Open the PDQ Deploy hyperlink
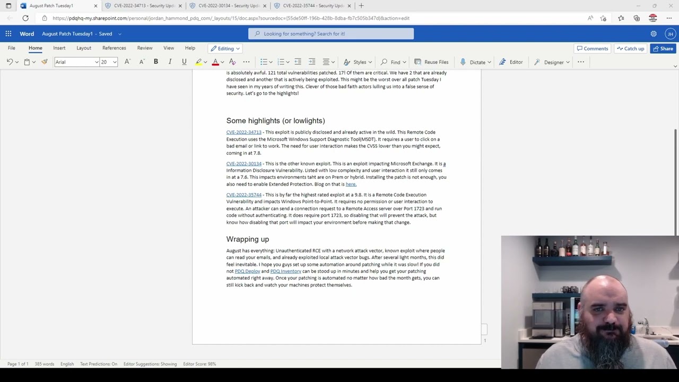679x382 pixels. point(247,271)
